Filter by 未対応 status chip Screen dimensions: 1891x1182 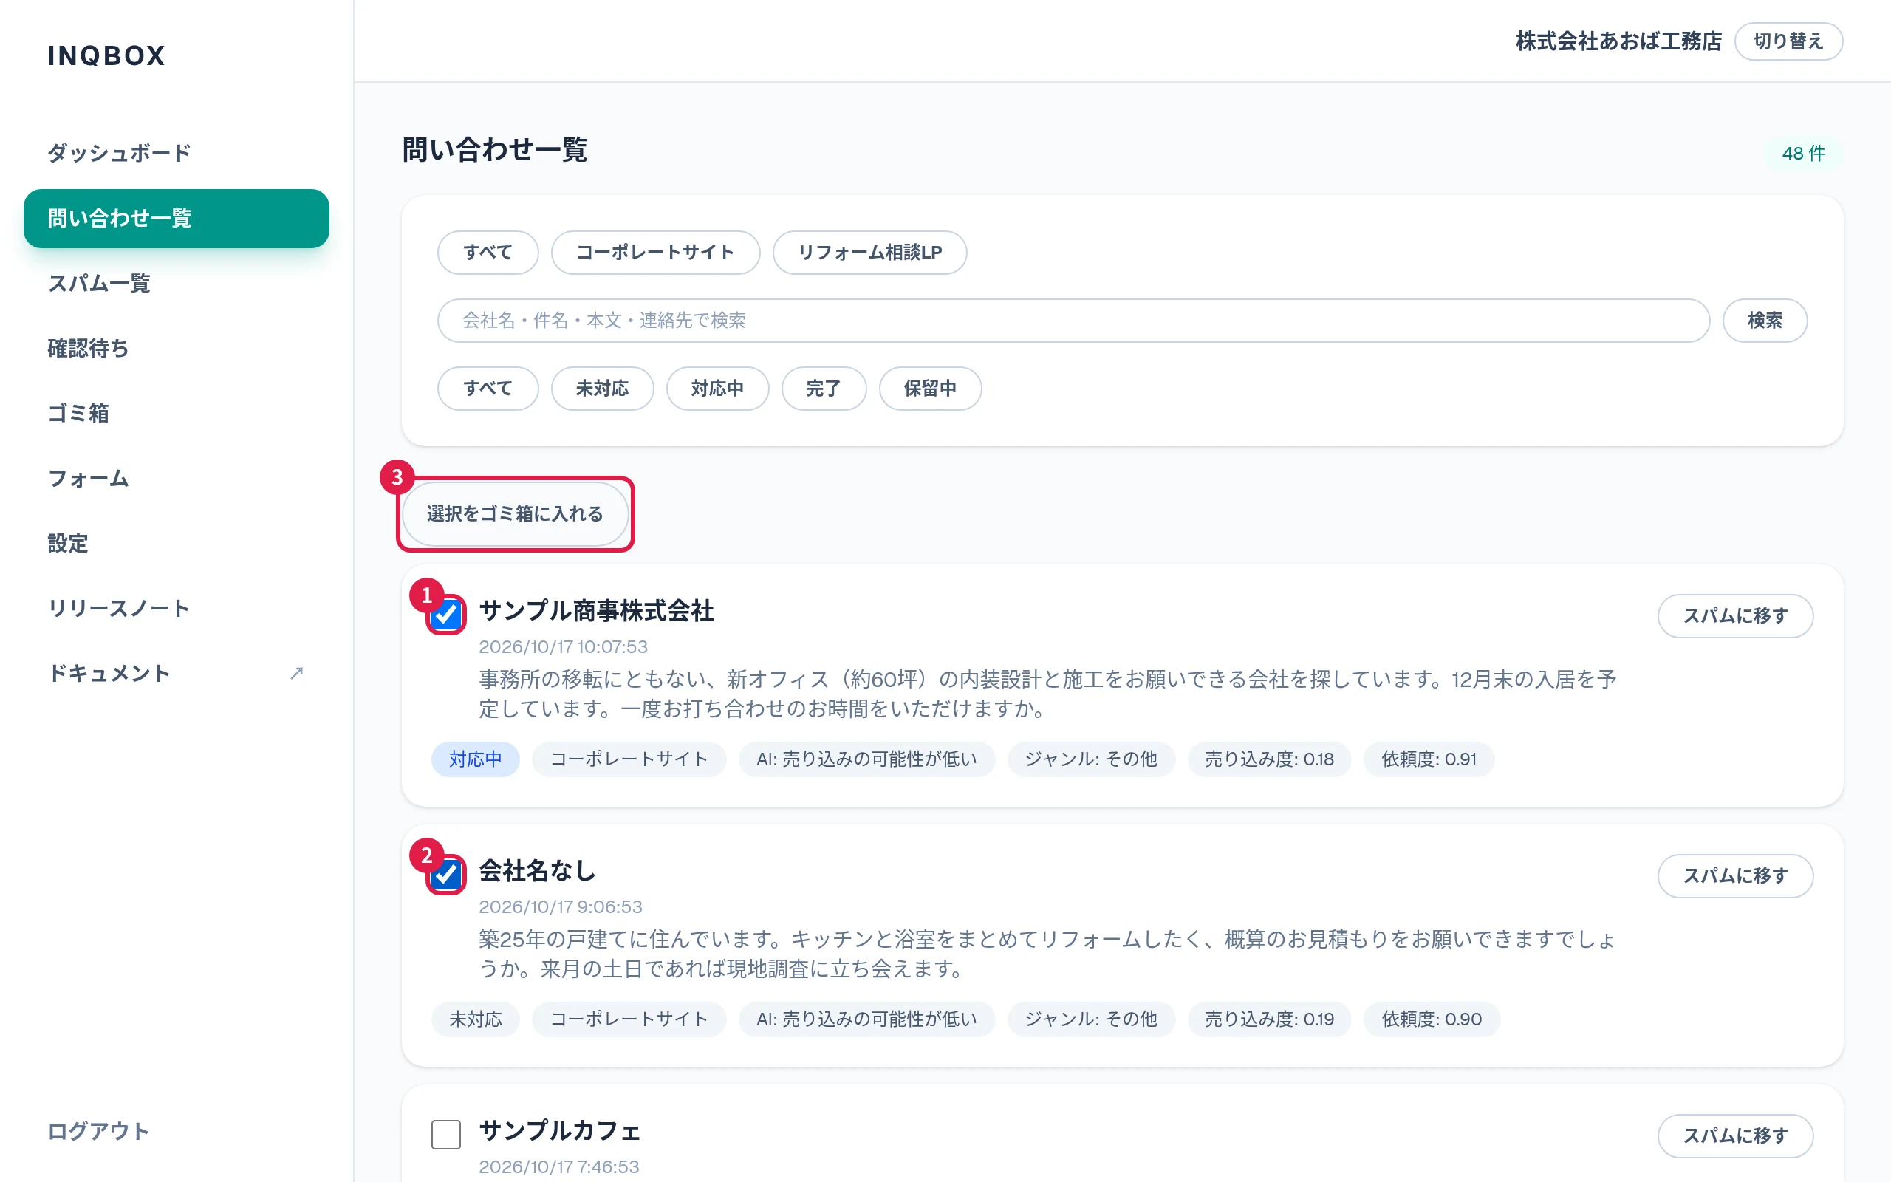pos(603,389)
